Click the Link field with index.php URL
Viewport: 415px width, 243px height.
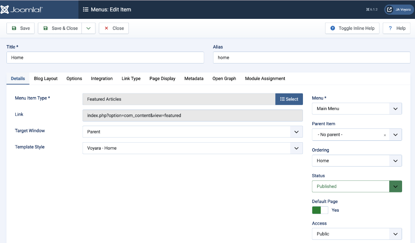pos(193,116)
